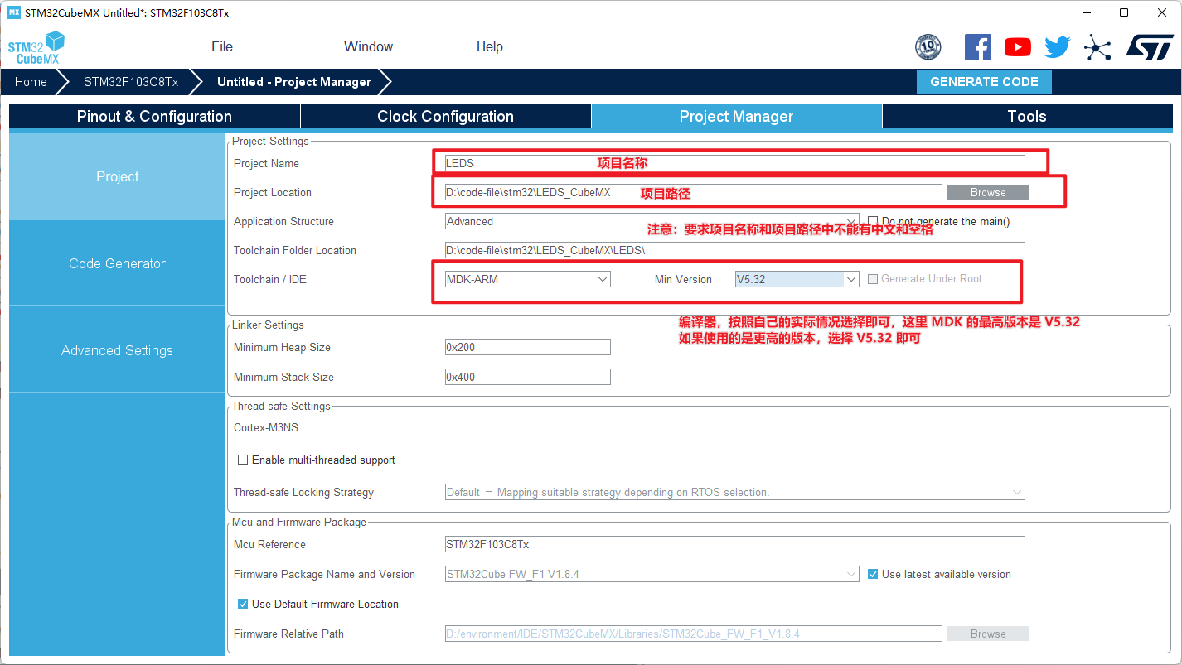
Task: Click the Project Location input field
Action: click(x=693, y=192)
